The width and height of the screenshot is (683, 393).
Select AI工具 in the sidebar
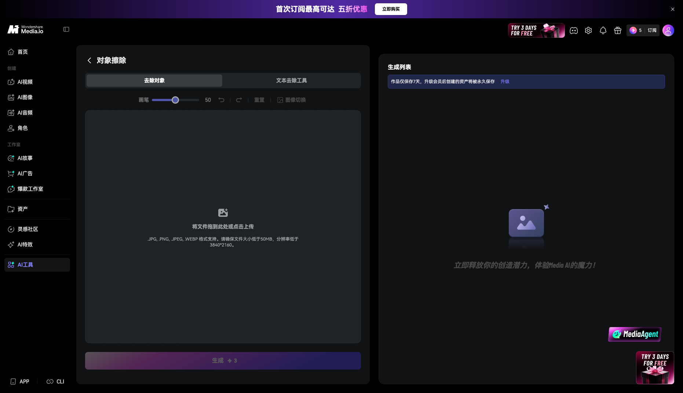click(37, 264)
